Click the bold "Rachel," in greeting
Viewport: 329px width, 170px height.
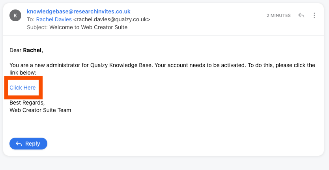33,50
